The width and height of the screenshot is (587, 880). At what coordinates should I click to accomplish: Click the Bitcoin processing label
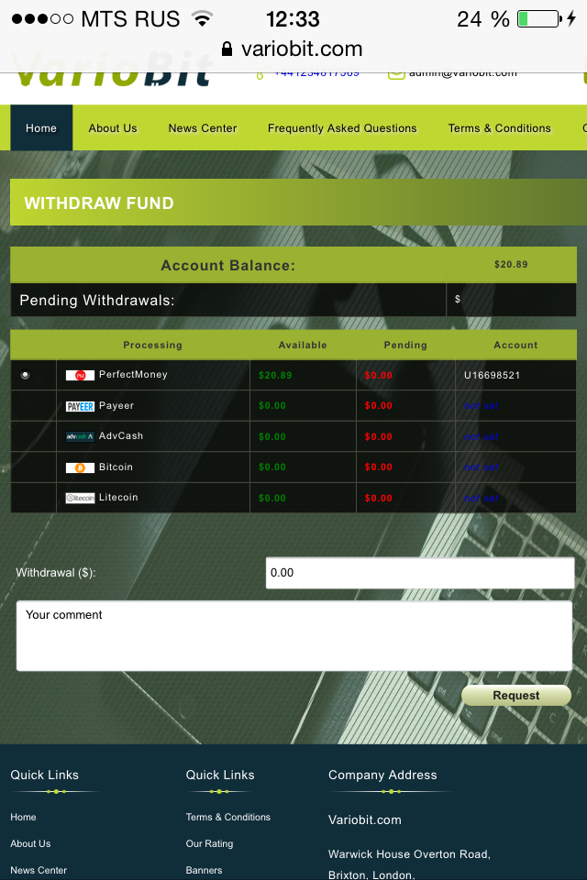(116, 467)
